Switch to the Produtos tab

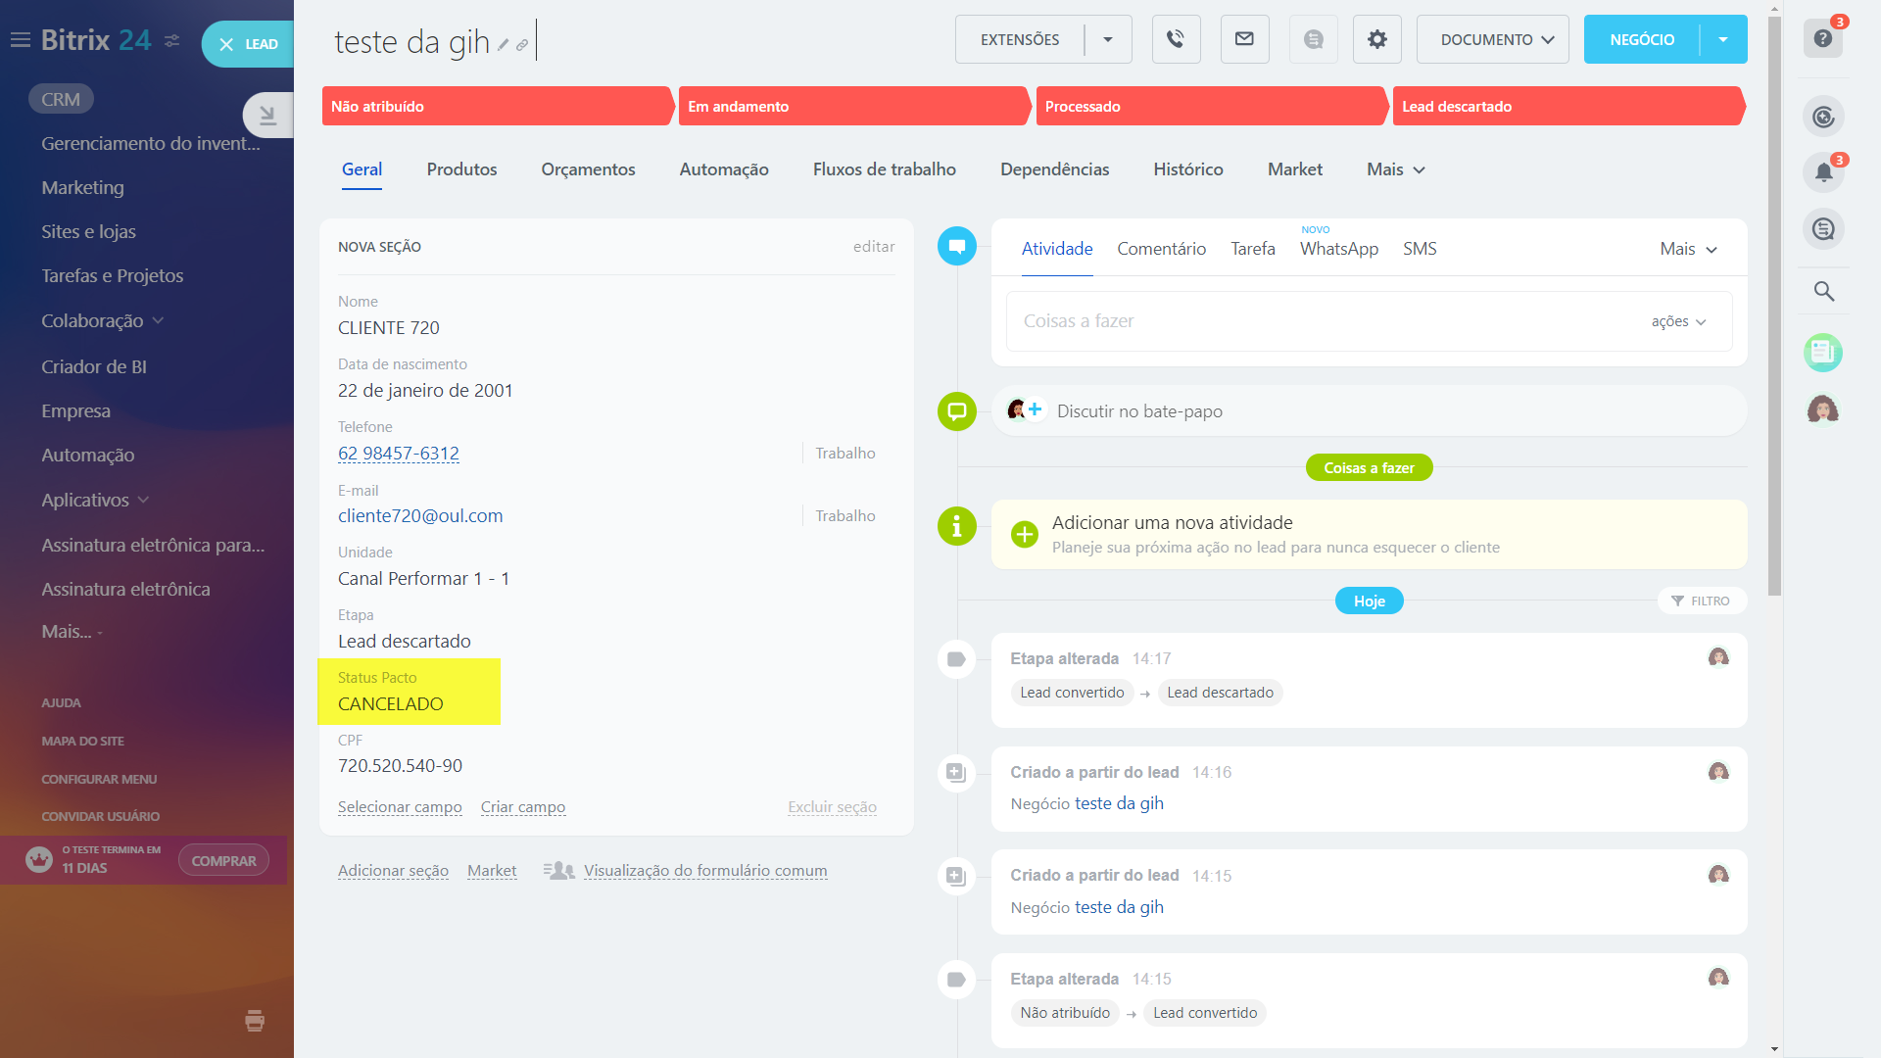[x=461, y=169]
